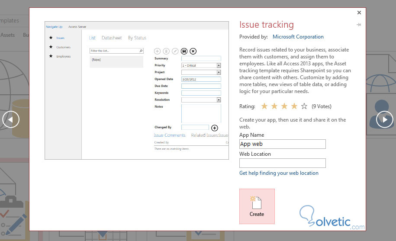Click the Issue tracking preview thumbnail
396x241 pixels.
click(137, 90)
